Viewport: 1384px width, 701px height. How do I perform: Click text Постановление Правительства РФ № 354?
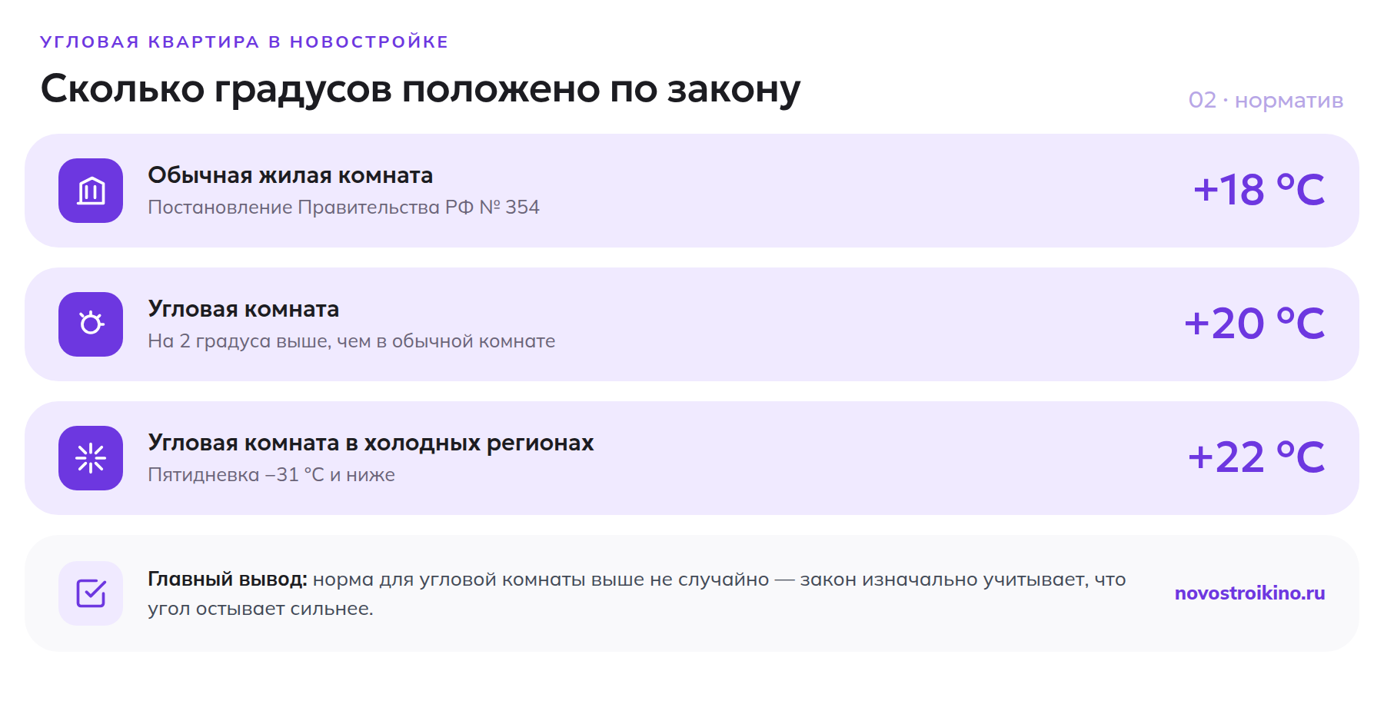pyautogui.click(x=344, y=208)
